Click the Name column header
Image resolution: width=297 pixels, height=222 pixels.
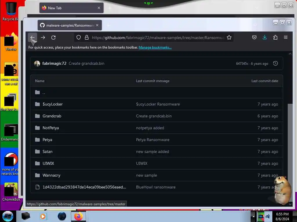click(39, 81)
